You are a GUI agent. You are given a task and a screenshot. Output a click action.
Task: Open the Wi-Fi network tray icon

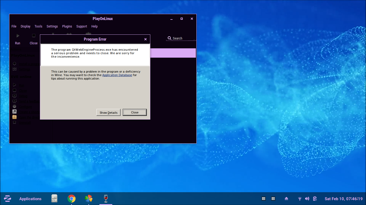pyautogui.click(x=300, y=199)
